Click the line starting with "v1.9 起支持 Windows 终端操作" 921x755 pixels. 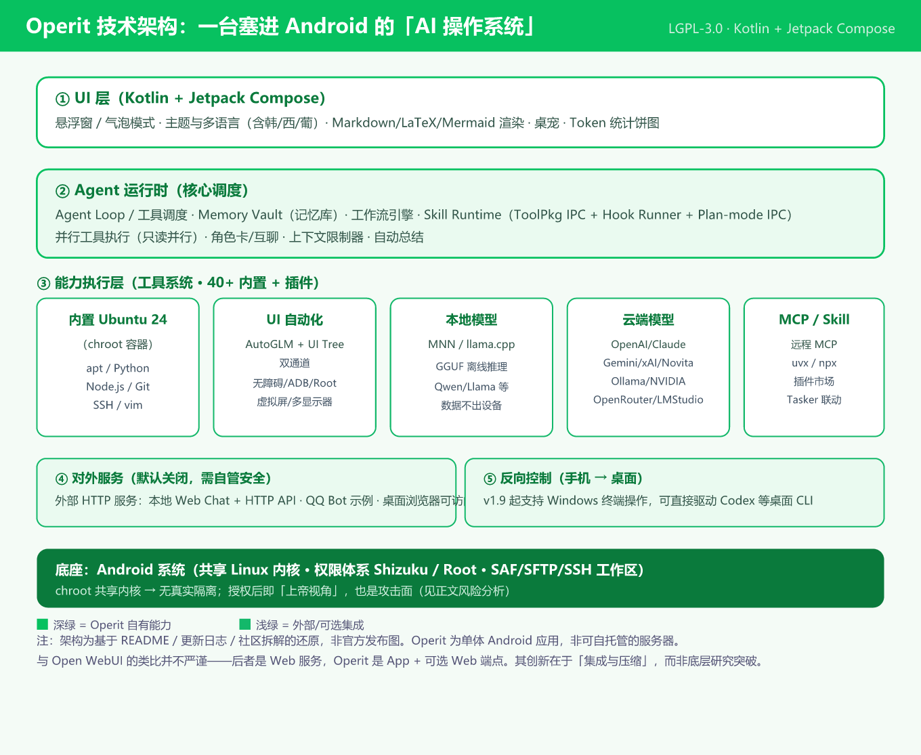tap(648, 500)
